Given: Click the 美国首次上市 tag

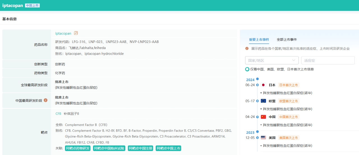Looking at the screenshot, I should coord(289,138).
